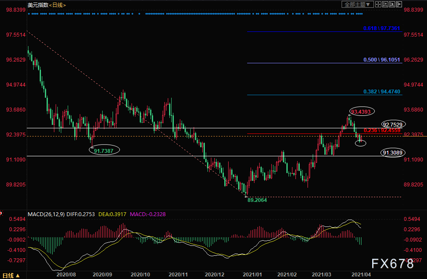The height and width of the screenshot is (279, 427).
Task: Click the jump-to-start chart icon
Action: 385,5
